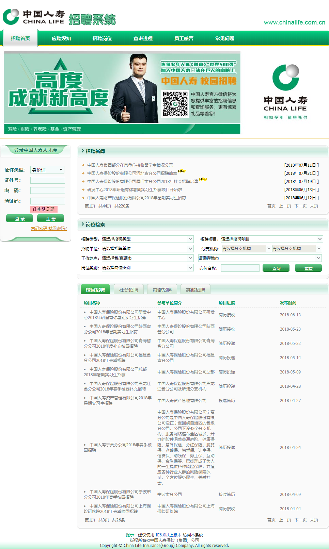Switch to the 其他招聘 tab
This screenshot has width=329, height=549.
195,289
